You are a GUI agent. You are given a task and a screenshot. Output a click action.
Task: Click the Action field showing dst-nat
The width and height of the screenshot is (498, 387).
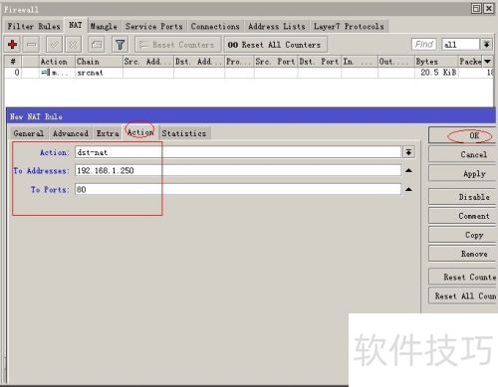tap(238, 152)
